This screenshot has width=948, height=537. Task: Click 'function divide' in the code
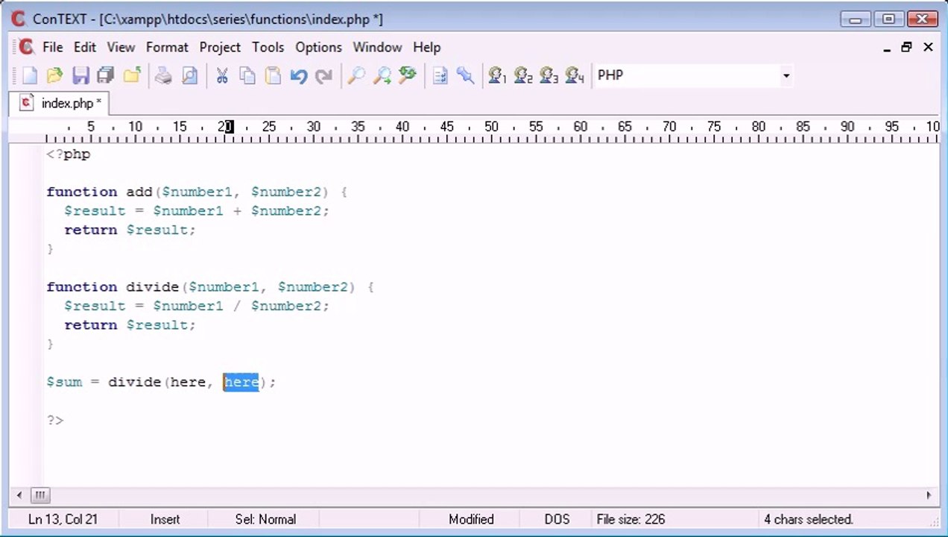(113, 286)
